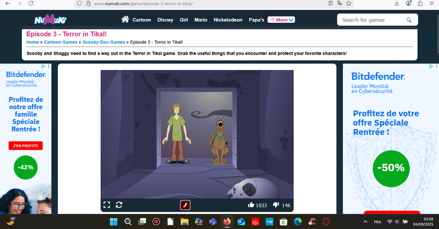
Task: Open the Nickelodeon category in the navigation
Action: click(x=228, y=20)
